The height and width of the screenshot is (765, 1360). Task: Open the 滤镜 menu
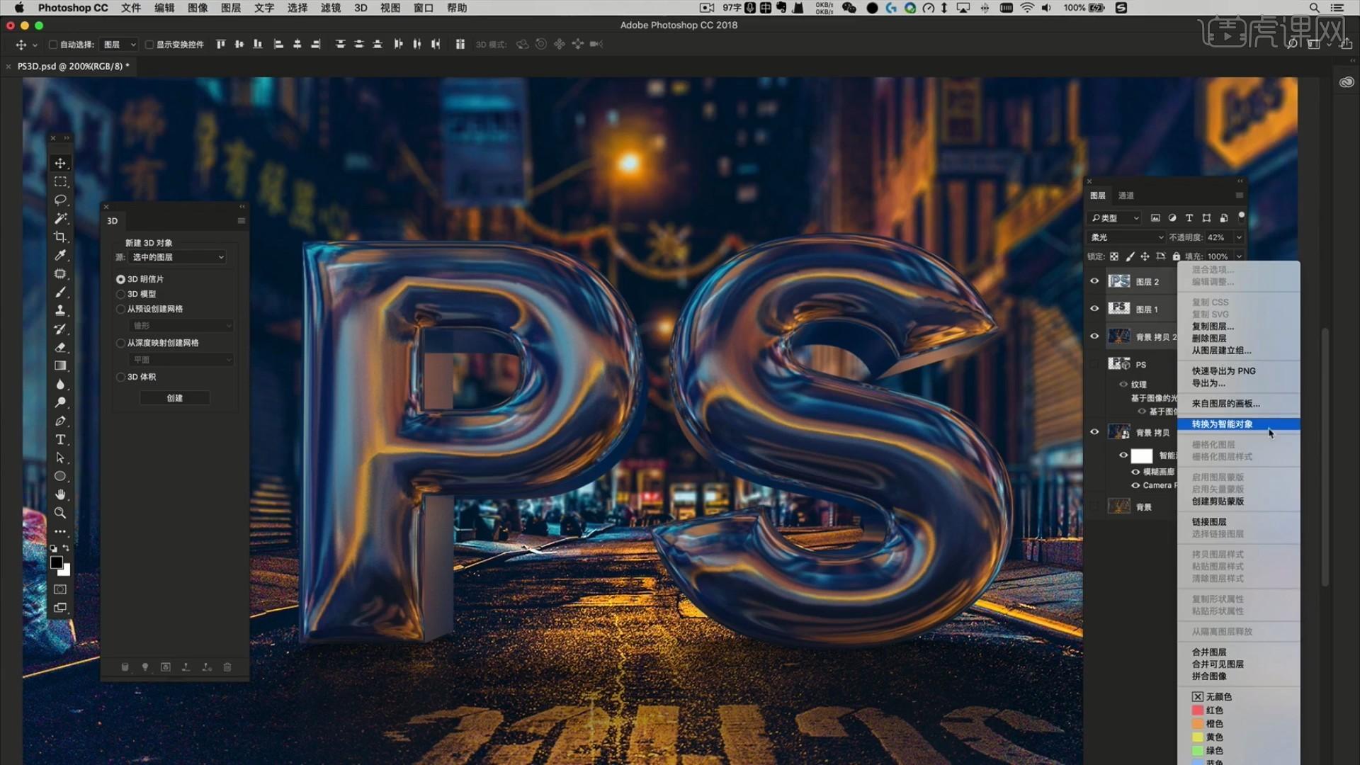pyautogui.click(x=330, y=8)
